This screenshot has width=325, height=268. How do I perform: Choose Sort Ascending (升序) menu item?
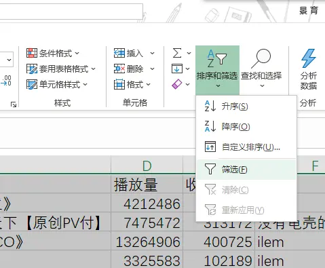click(x=246, y=107)
